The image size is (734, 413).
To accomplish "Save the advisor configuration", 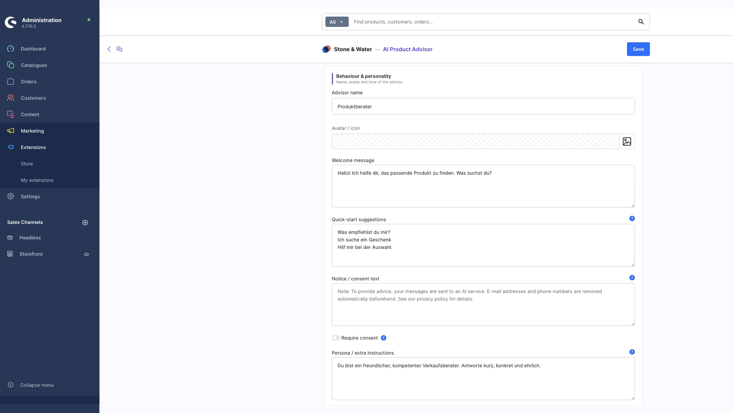I will (x=638, y=49).
